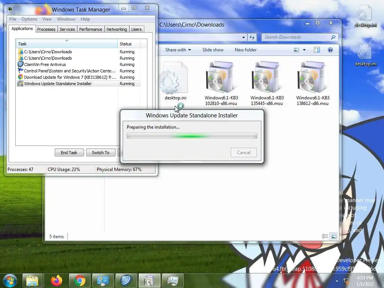Select ClamWin Free Antivirus task

(x=78, y=64)
